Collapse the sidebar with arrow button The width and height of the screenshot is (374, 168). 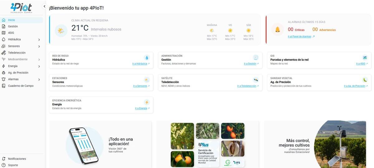pyautogui.click(x=44, y=6)
